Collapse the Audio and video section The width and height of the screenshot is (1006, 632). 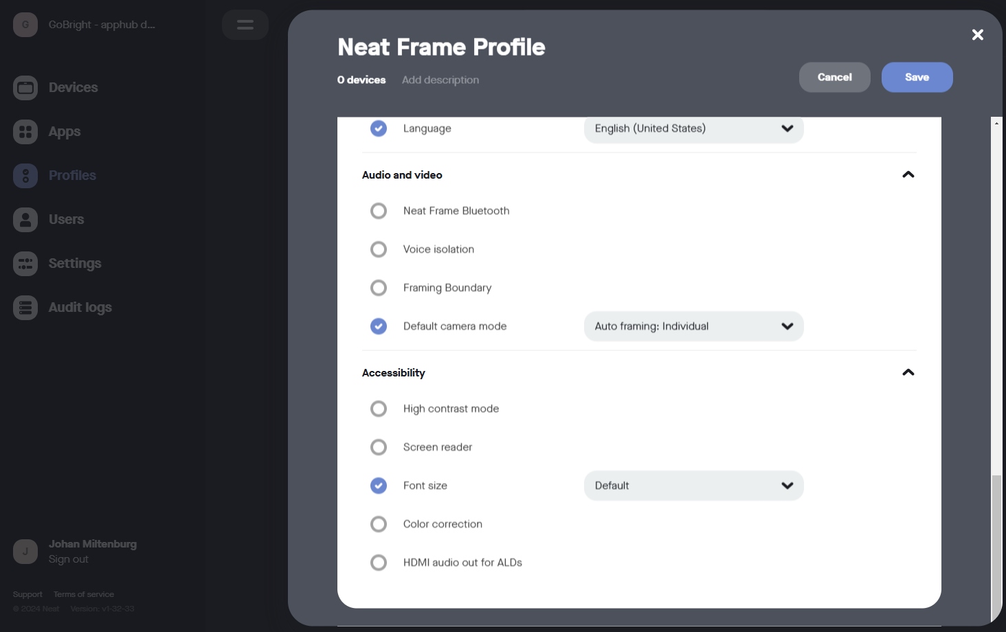(908, 175)
